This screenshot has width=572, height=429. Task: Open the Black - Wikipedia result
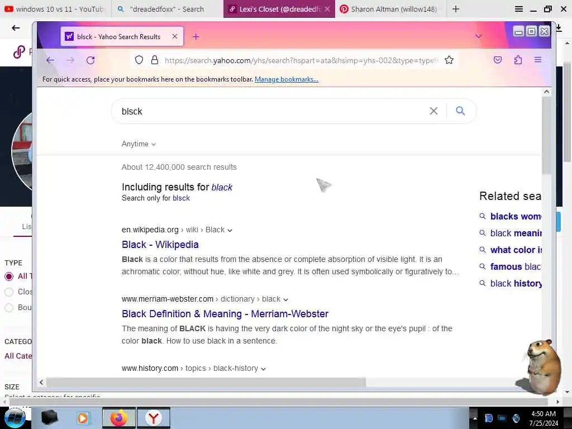point(160,245)
